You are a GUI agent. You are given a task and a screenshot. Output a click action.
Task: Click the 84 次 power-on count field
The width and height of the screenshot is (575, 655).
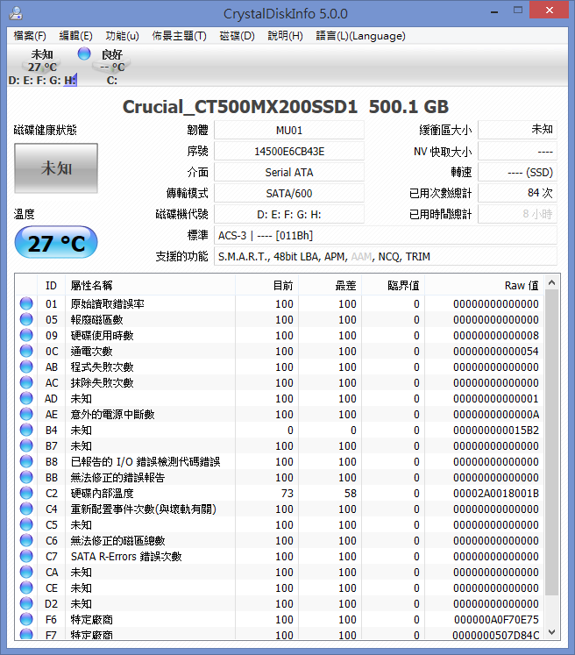517,193
